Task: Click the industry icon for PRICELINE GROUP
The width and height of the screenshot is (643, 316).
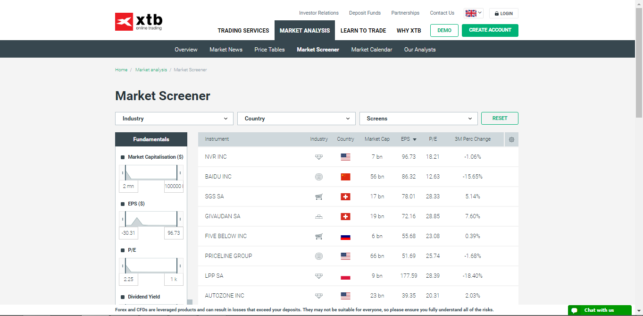Action: tap(319, 256)
